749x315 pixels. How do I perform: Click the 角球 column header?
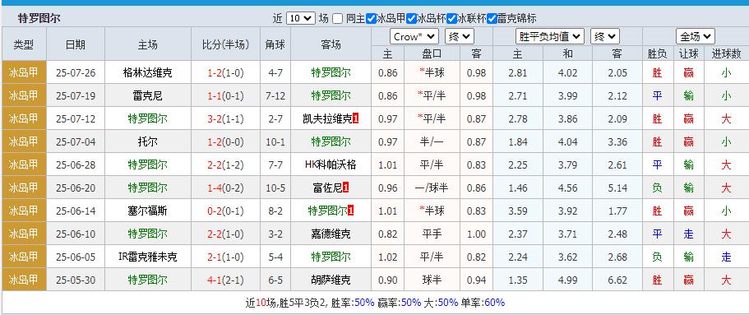[x=275, y=44]
